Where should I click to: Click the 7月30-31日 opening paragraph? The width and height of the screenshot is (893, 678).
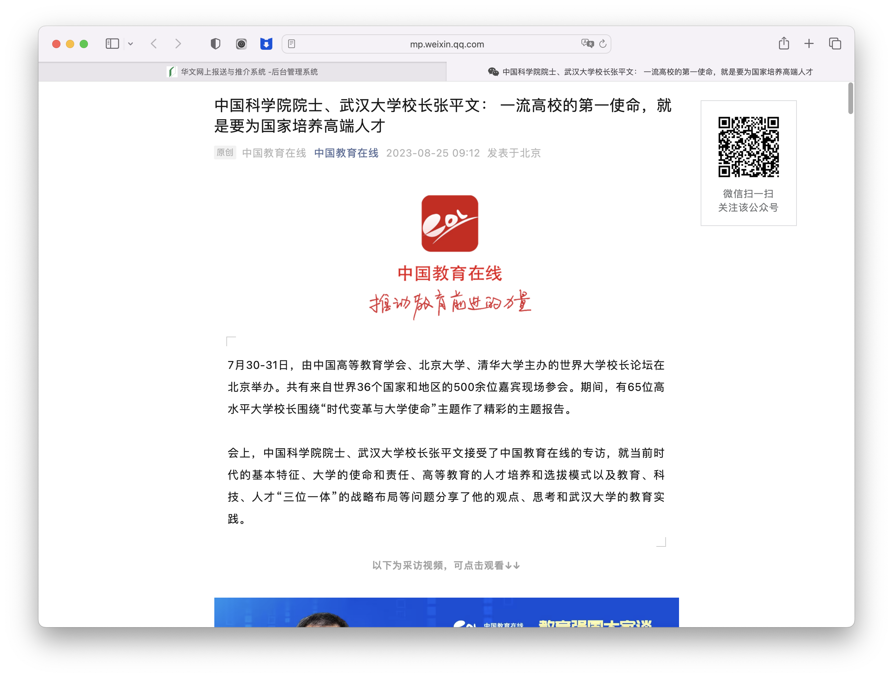pos(446,387)
